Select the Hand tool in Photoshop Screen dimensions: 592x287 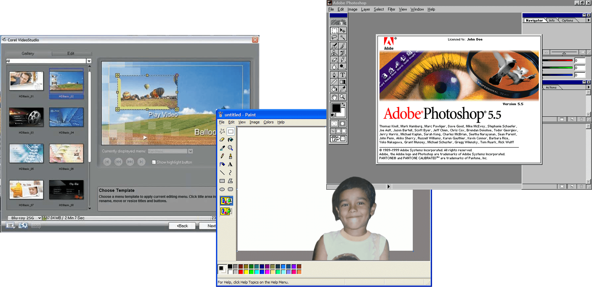click(x=334, y=97)
